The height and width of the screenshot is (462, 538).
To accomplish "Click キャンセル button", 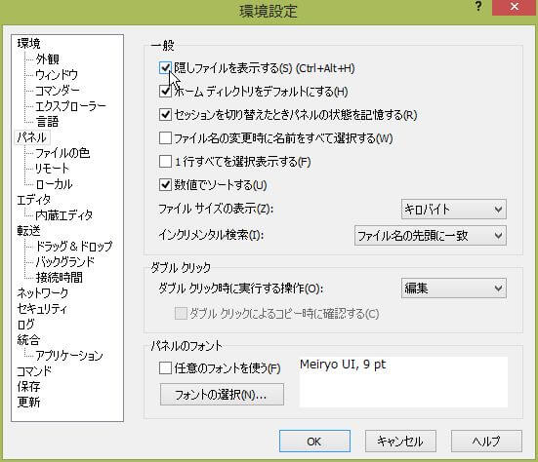I will (400, 442).
